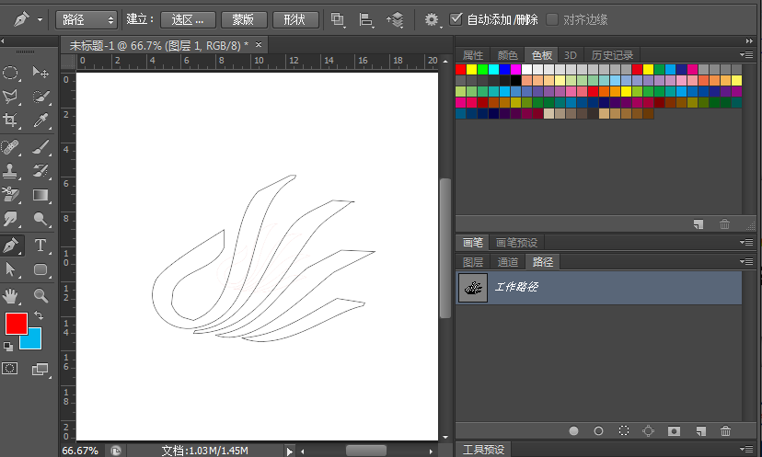Image resolution: width=762 pixels, height=457 pixels.
Task: Click load path as selection icon
Action: (x=624, y=430)
